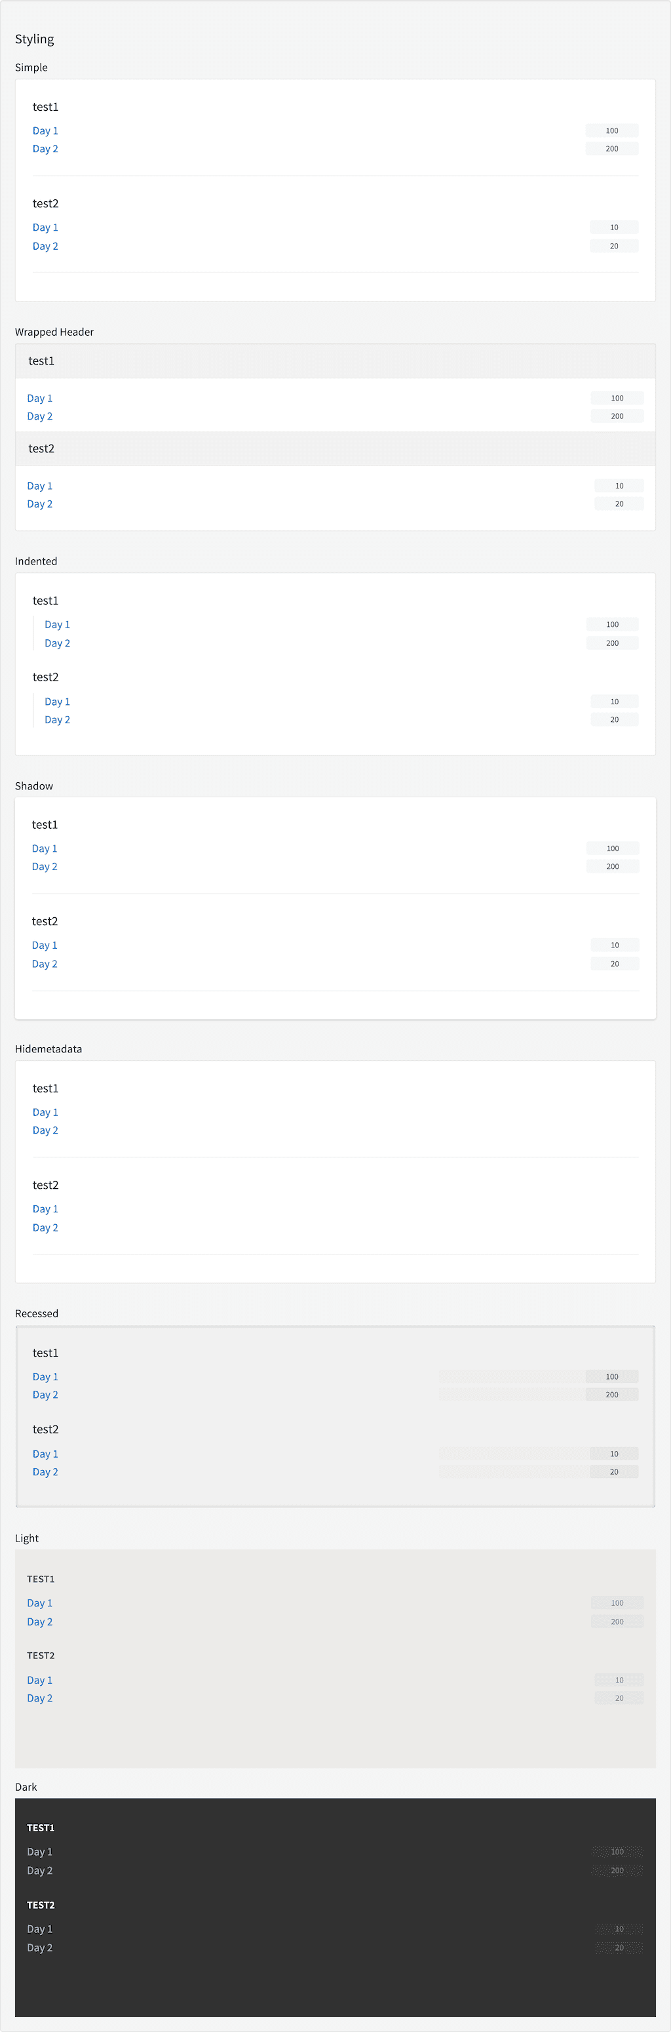Viewport: 671px width, 2032px height.
Task: Click test2 gray header bar in Wrapped Header
Action: point(335,449)
